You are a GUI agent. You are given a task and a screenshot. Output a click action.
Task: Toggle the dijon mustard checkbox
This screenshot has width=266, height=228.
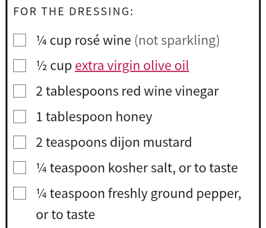tap(20, 142)
